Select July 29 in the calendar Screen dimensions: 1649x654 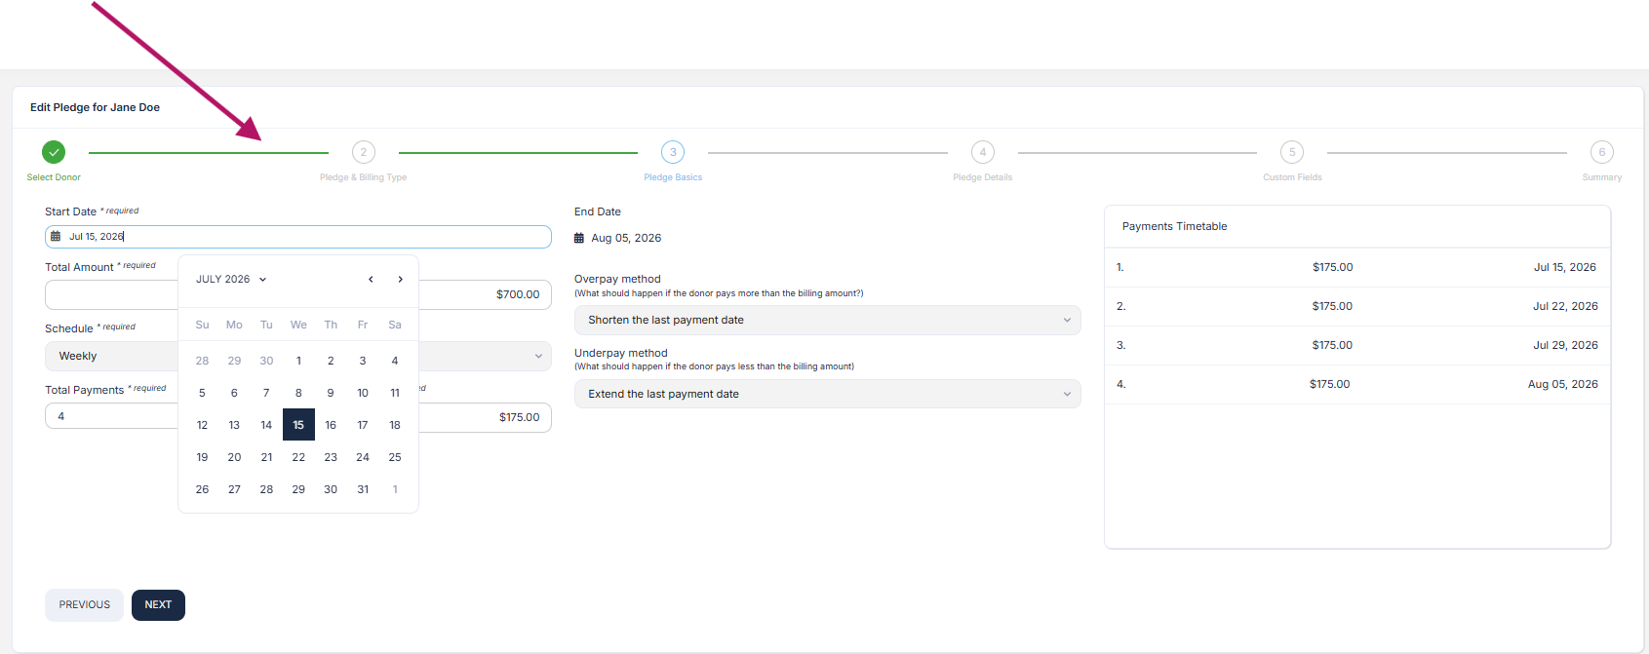tap(298, 489)
